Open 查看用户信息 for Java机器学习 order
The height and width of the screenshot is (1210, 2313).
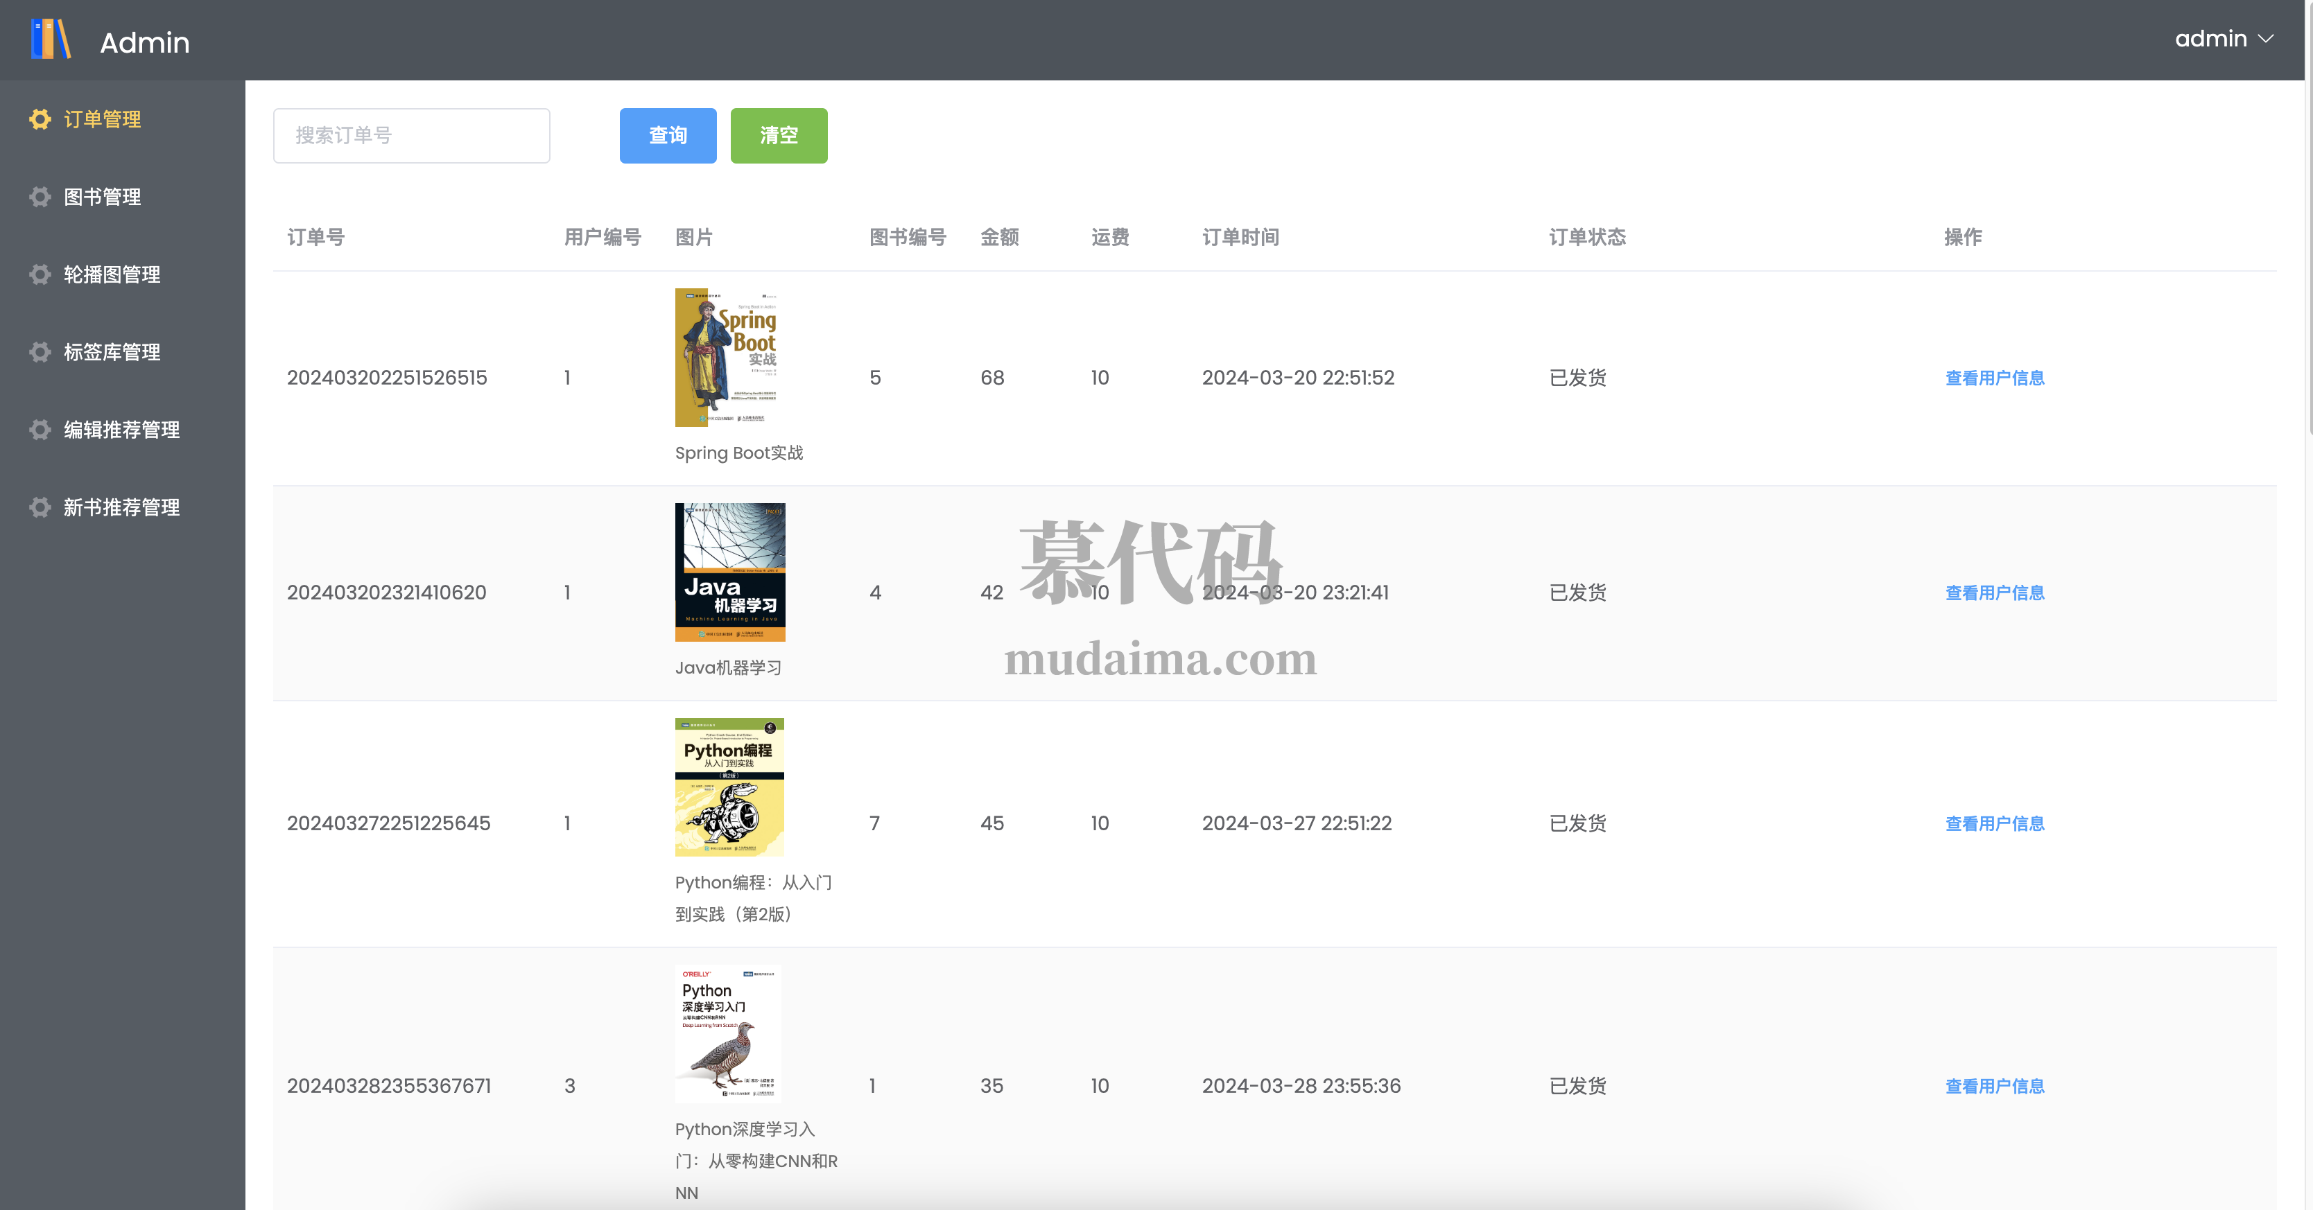point(1994,593)
